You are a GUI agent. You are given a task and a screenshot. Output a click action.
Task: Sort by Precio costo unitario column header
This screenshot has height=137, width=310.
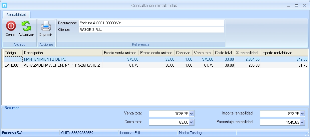point(157,53)
